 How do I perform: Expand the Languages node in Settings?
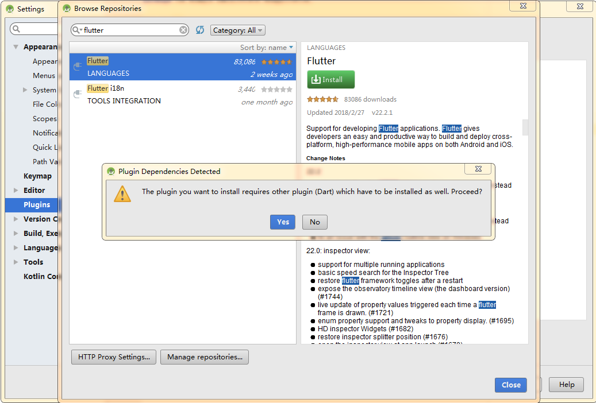[16, 247]
